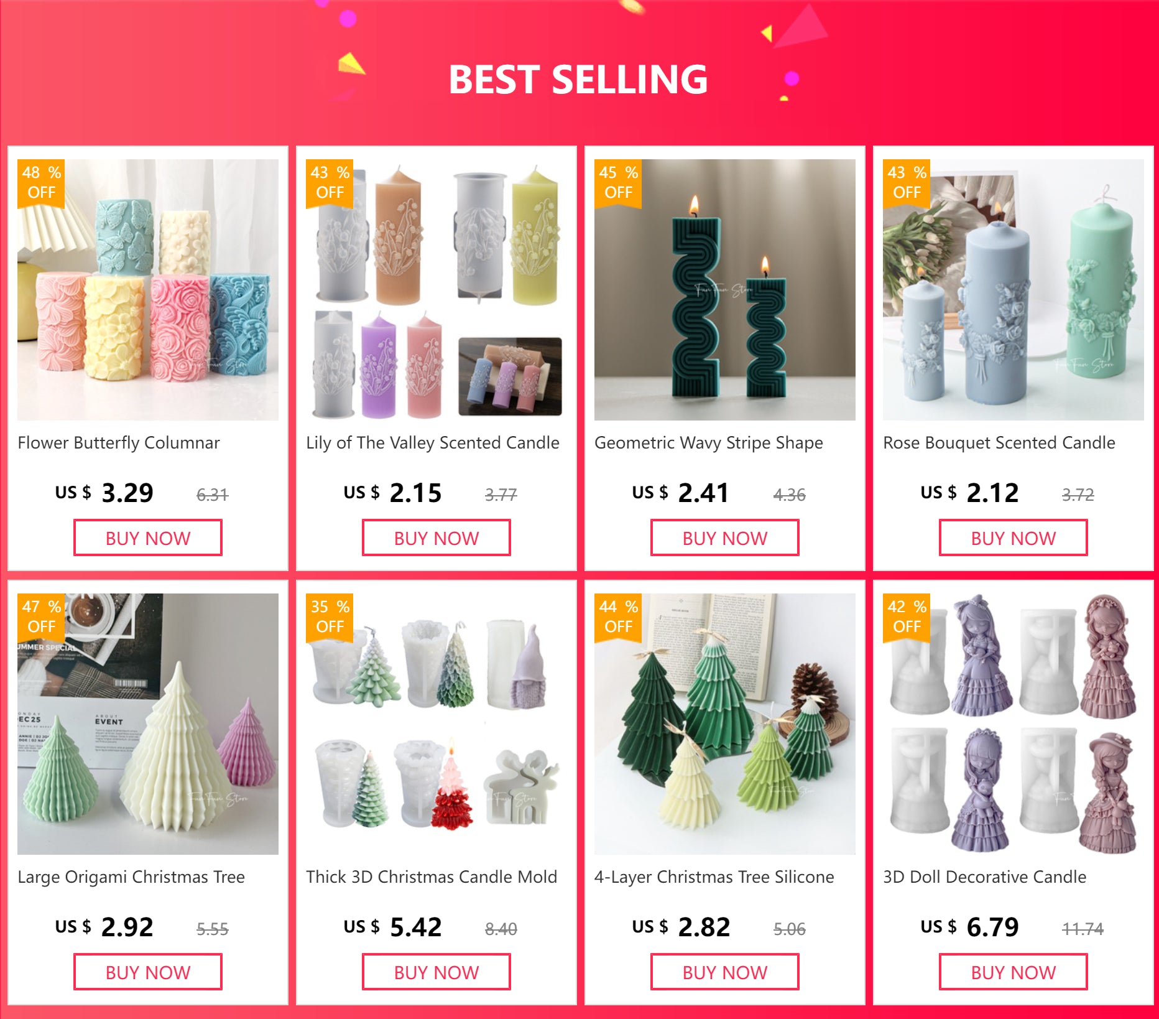Click BUY NOW for Rose Bouquet Scented Candle
Viewport: 1159px width, 1019px height.
(x=1014, y=538)
